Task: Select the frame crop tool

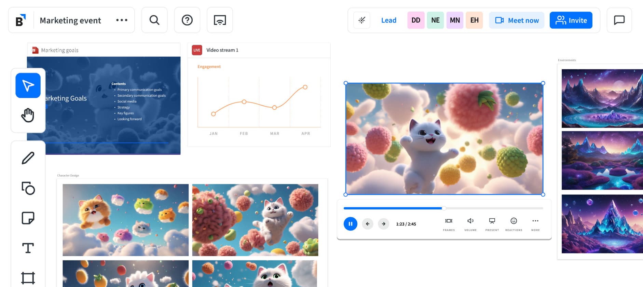Action: 28,278
